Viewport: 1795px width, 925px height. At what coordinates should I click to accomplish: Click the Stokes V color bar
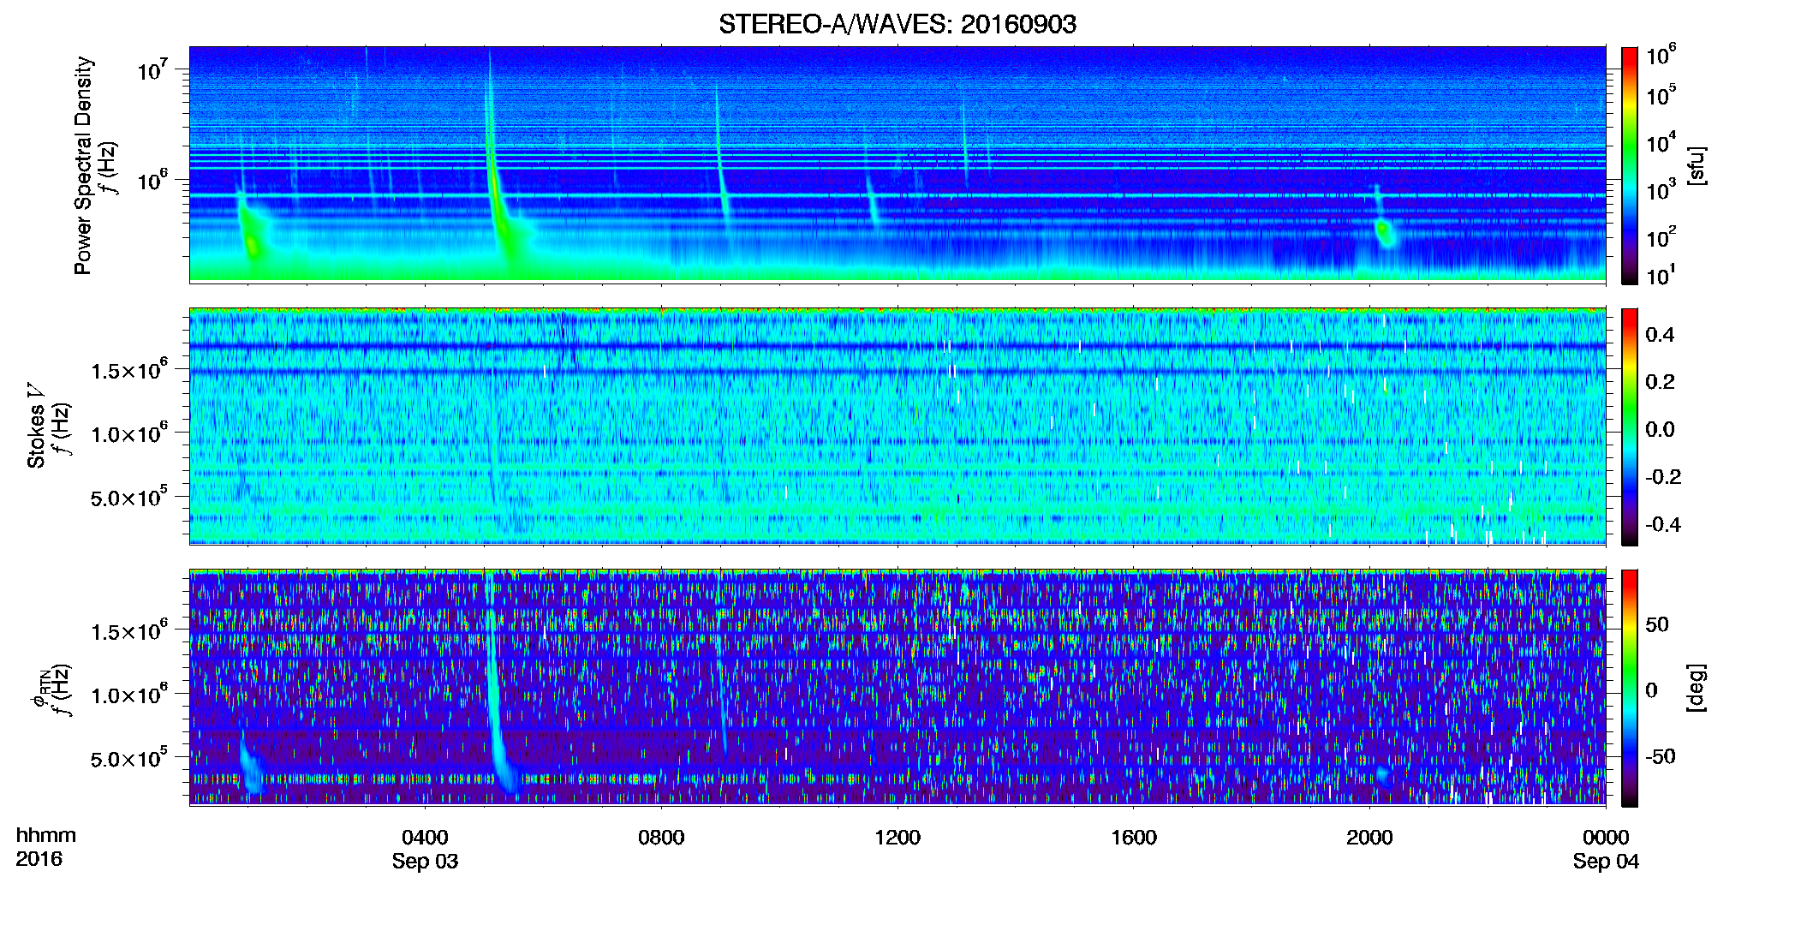pyautogui.click(x=1629, y=427)
